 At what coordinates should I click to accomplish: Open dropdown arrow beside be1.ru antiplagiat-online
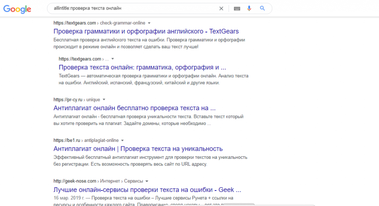122,140
